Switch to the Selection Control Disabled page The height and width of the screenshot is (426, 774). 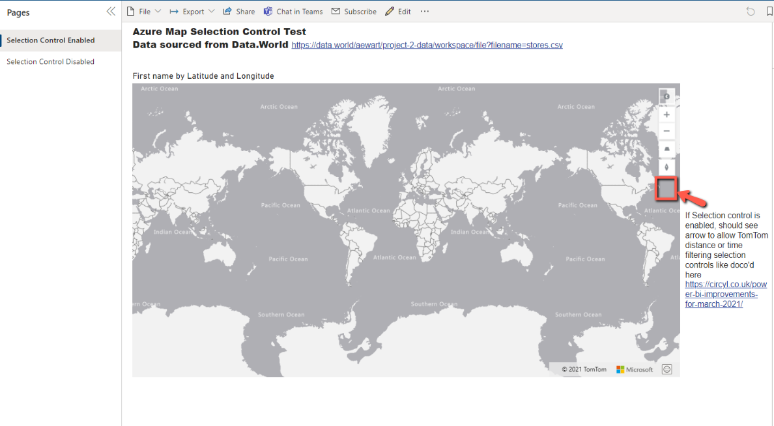click(x=52, y=61)
